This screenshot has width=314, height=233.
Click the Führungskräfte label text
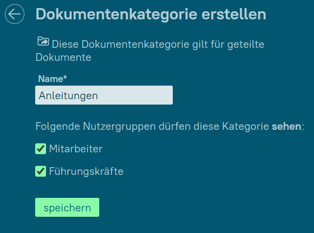pos(86,171)
